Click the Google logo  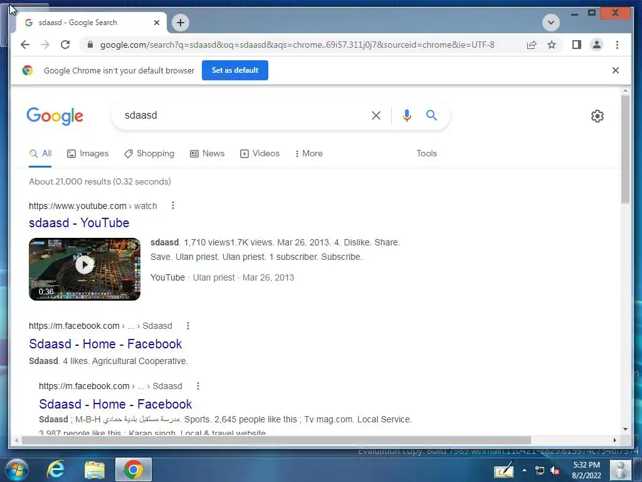(x=55, y=116)
